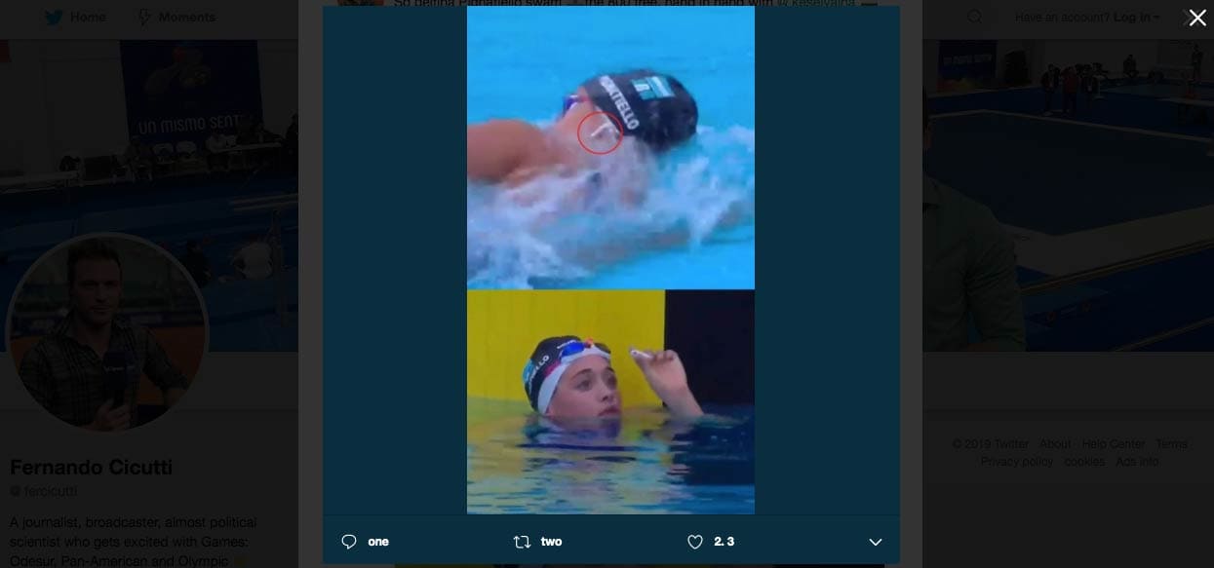Expand the chevron menu under the photo
The width and height of the screenshot is (1214, 568).
pyautogui.click(x=875, y=542)
